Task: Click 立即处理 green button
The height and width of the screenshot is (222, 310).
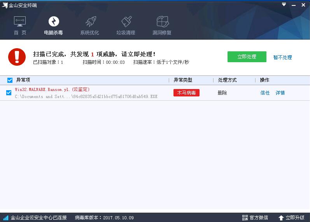Action: click(247, 57)
